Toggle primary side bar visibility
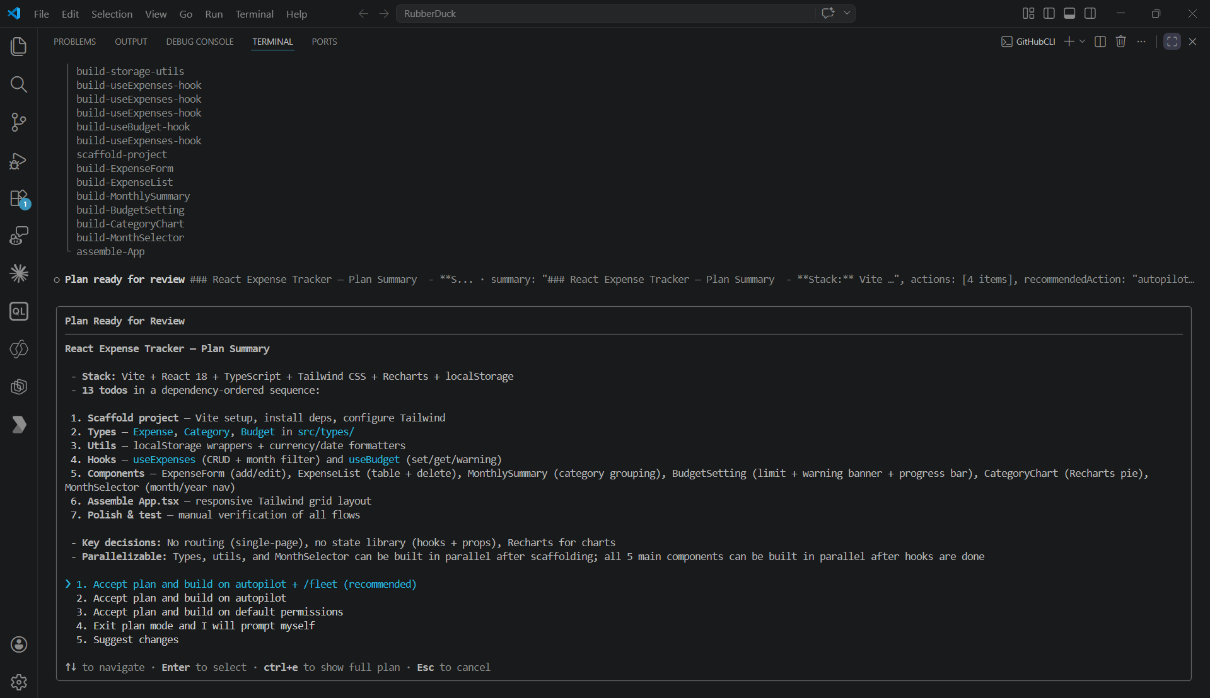Image resolution: width=1210 pixels, height=698 pixels. (1049, 13)
